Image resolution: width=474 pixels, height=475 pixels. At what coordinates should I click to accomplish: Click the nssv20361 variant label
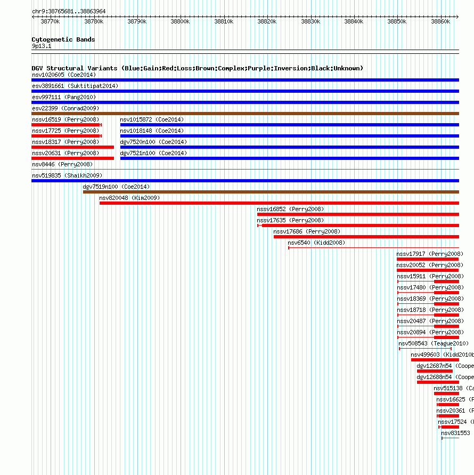click(x=455, y=411)
